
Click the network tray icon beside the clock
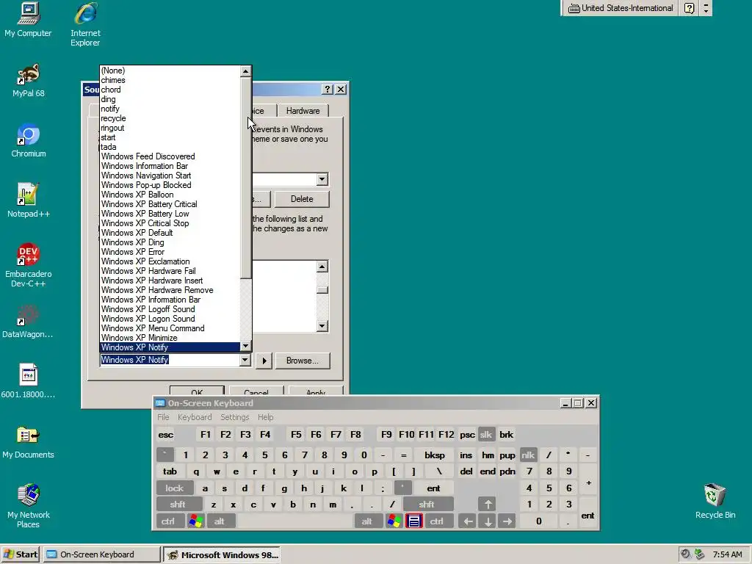pyautogui.click(x=700, y=554)
